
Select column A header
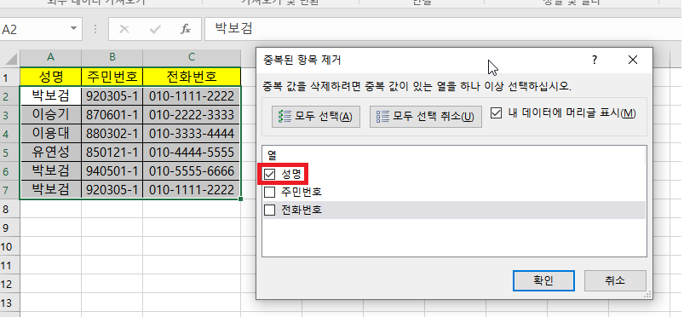(x=50, y=58)
